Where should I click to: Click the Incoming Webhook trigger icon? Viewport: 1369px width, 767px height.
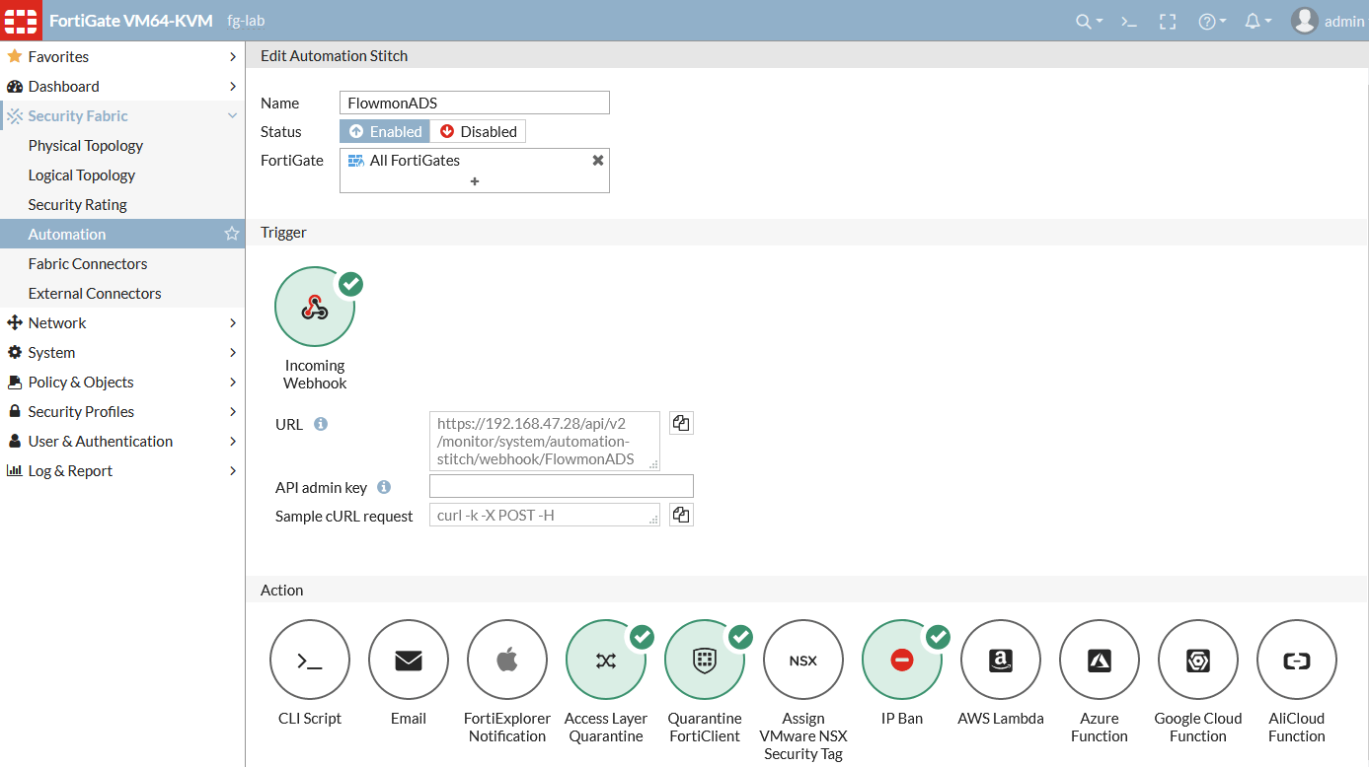click(315, 308)
